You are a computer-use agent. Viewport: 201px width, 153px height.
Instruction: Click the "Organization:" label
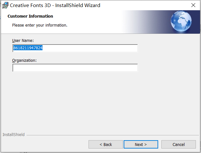pyautogui.click(x=24, y=60)
